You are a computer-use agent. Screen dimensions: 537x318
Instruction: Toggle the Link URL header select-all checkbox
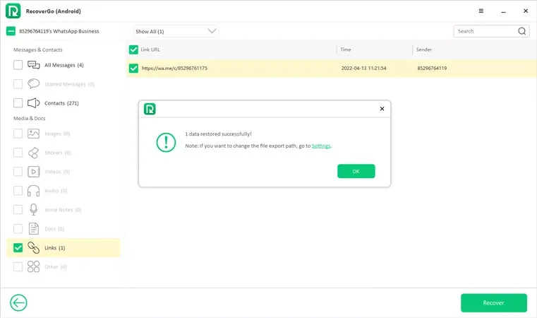(133, 49)
